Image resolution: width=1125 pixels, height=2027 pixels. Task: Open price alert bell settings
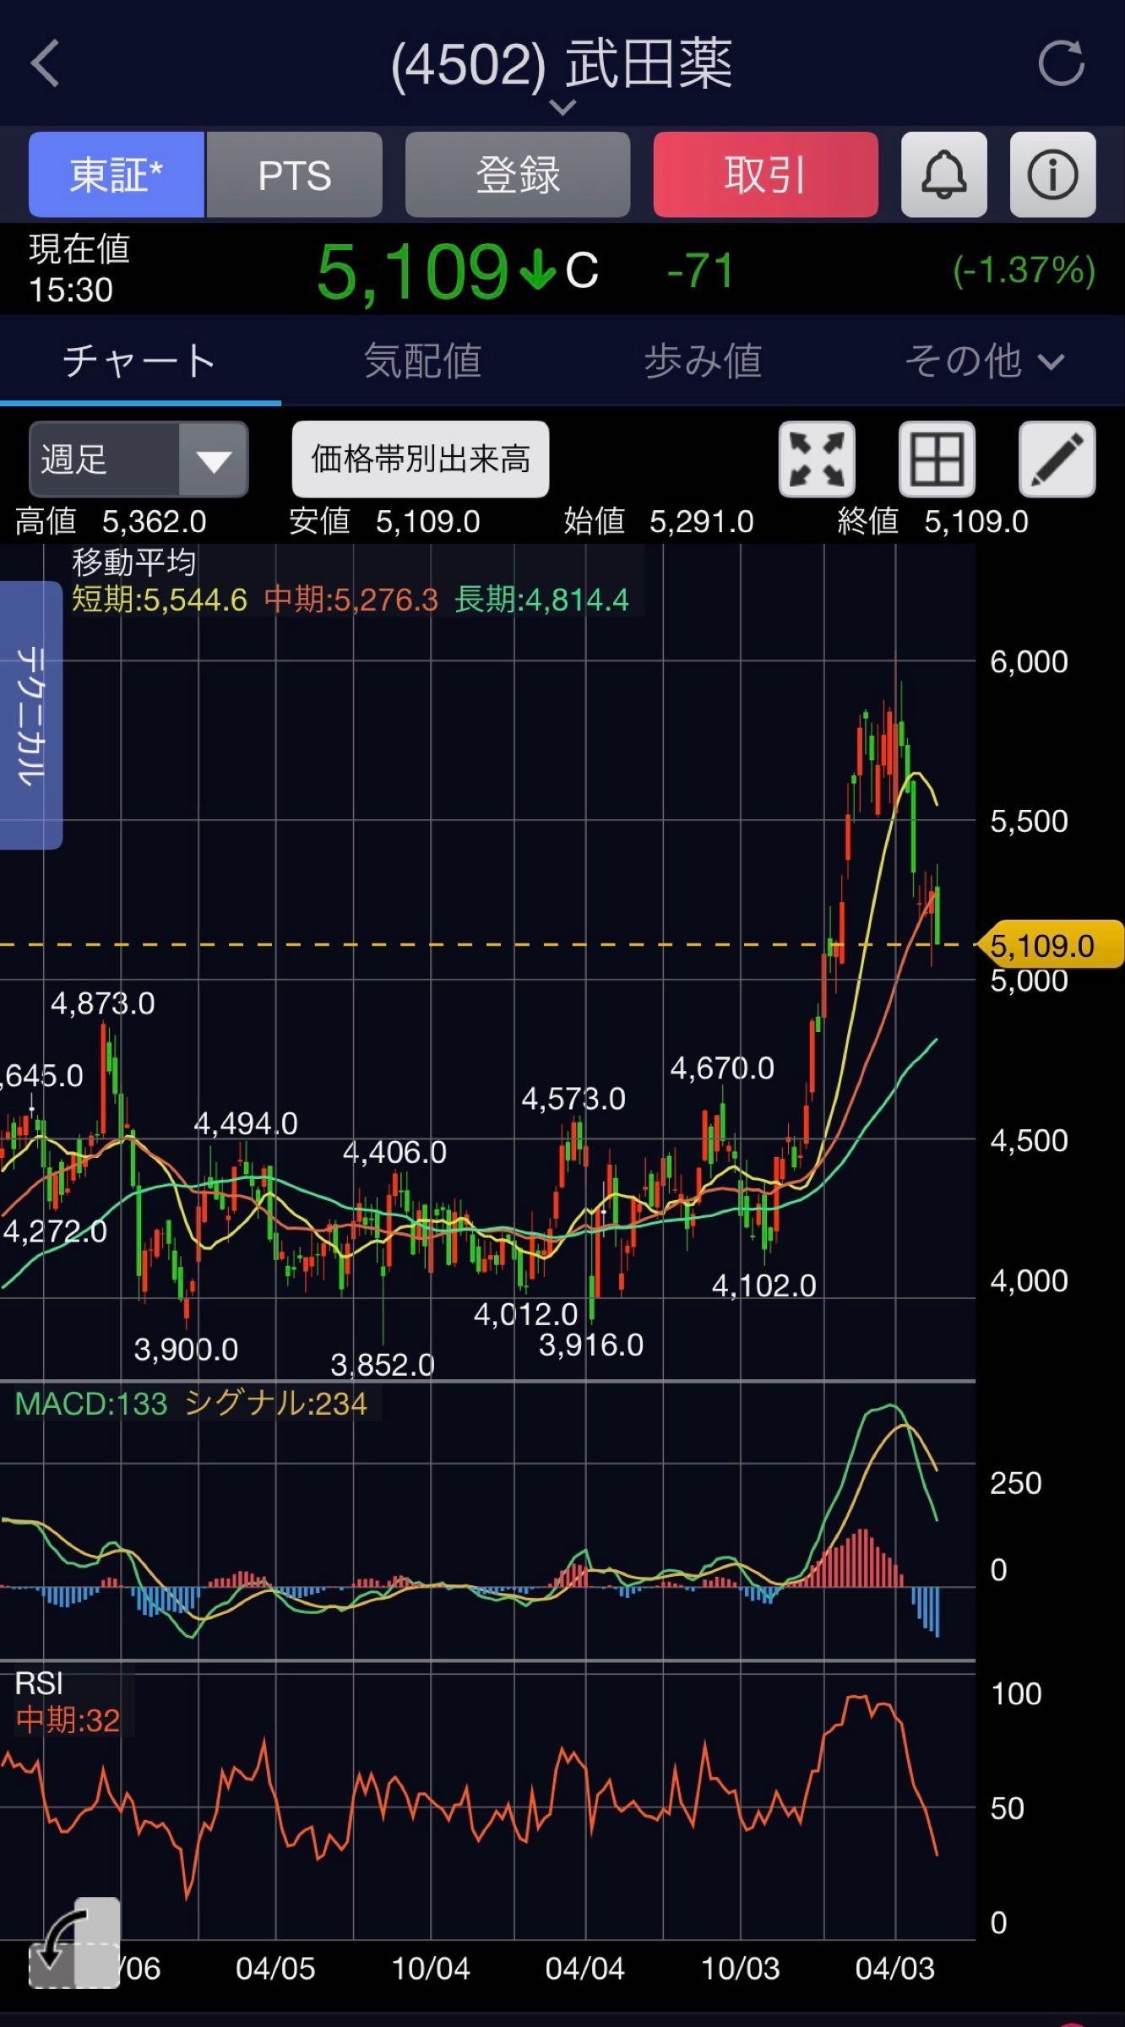[x=944, y=175]
